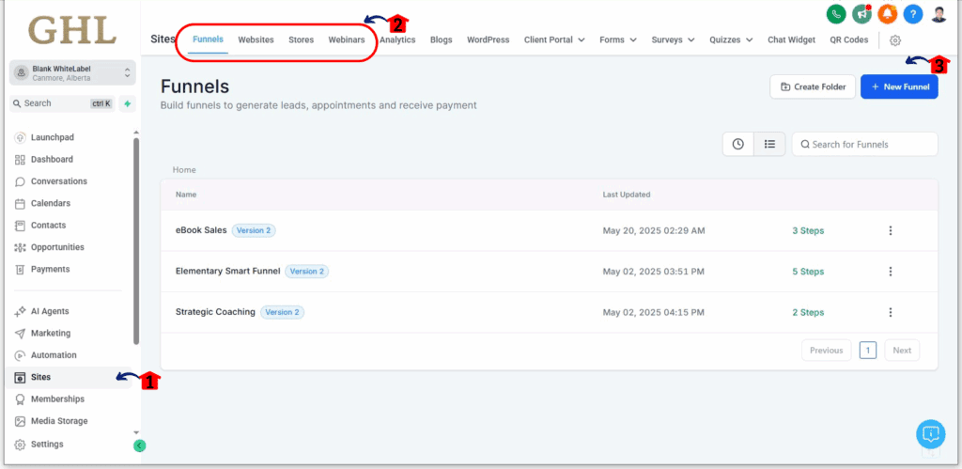Open options menu for eBook Sales
Screen dimensions: 962x469
pyautogui.click(x=891, y=231)
